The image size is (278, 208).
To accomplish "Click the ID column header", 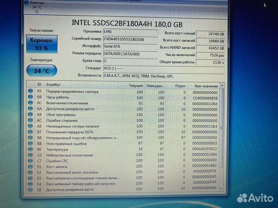I will (x=39, y=84).
